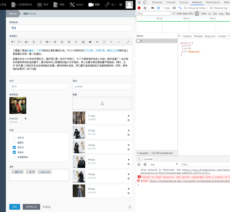Click the 视频名称 input field

point(71,28)
